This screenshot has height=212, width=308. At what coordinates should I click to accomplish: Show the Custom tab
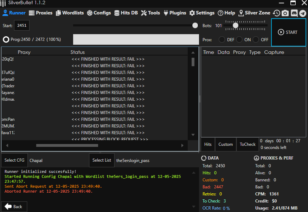[225, 144]
